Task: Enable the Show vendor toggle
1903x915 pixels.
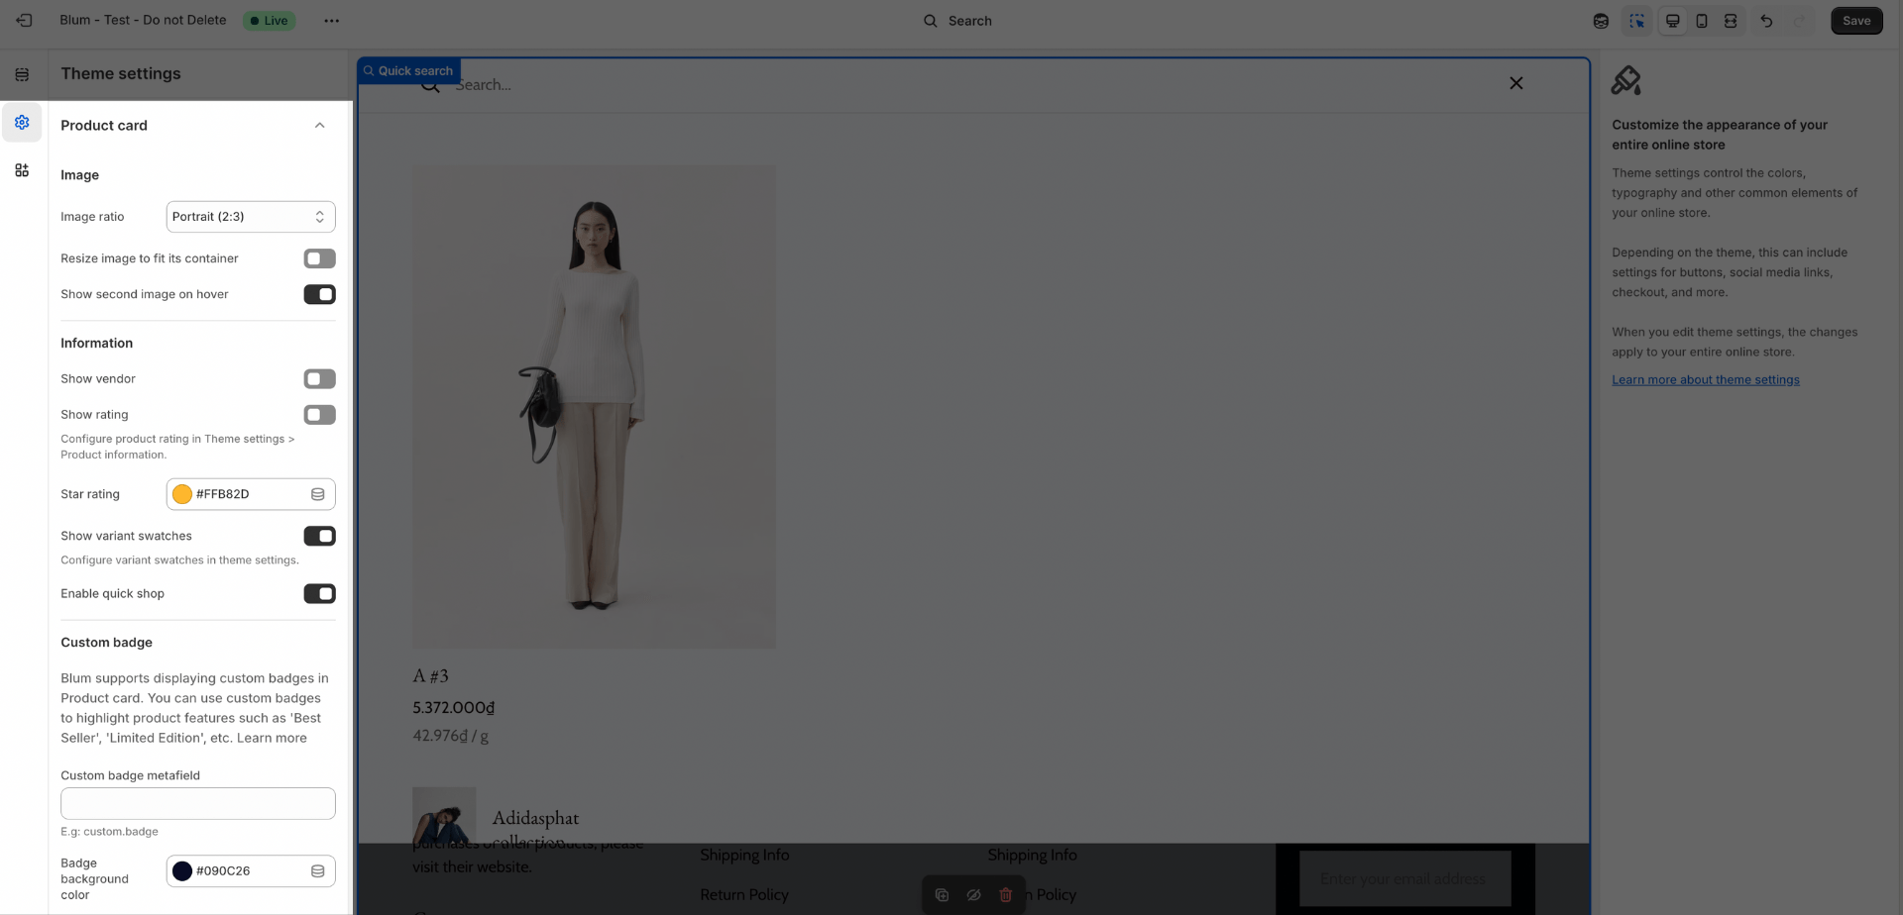Action: pyautogui.click(x=318, y=378)
